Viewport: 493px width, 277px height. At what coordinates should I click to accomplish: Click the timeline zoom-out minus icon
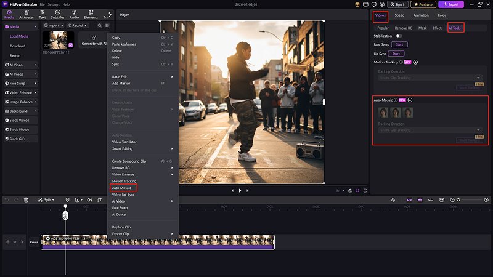pos(452,199)
